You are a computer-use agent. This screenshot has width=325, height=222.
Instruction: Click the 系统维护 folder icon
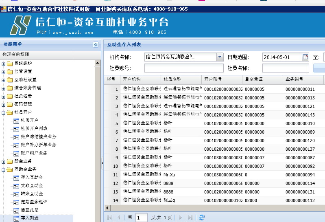click(x=9, y=64)
